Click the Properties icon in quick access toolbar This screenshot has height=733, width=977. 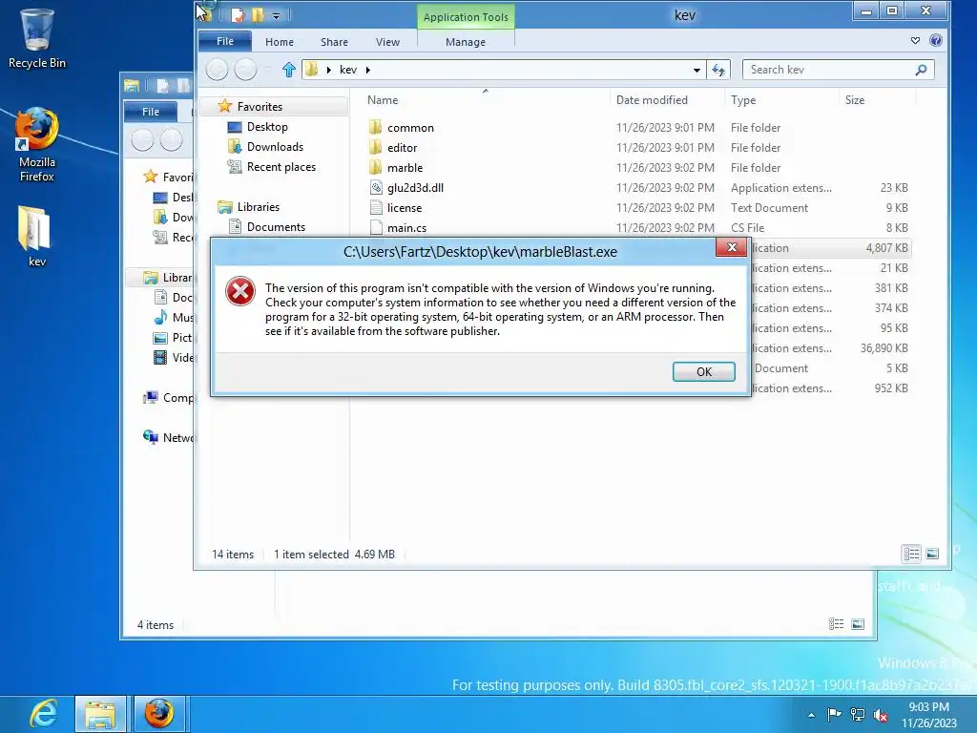click(238, 15)
